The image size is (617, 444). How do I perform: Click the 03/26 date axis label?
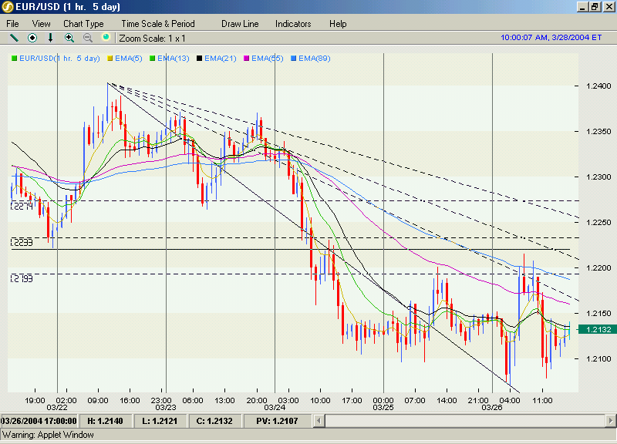(x=492, y=408)
